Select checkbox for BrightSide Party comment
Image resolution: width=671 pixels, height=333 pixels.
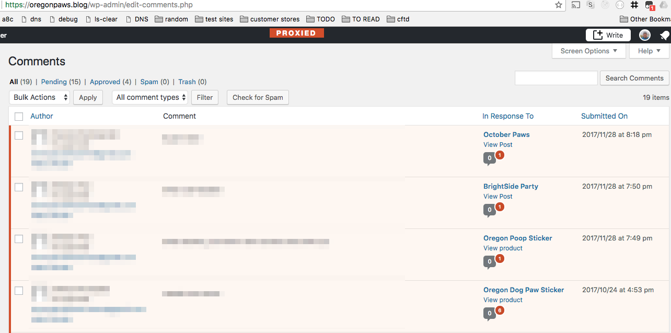point(19,187)
